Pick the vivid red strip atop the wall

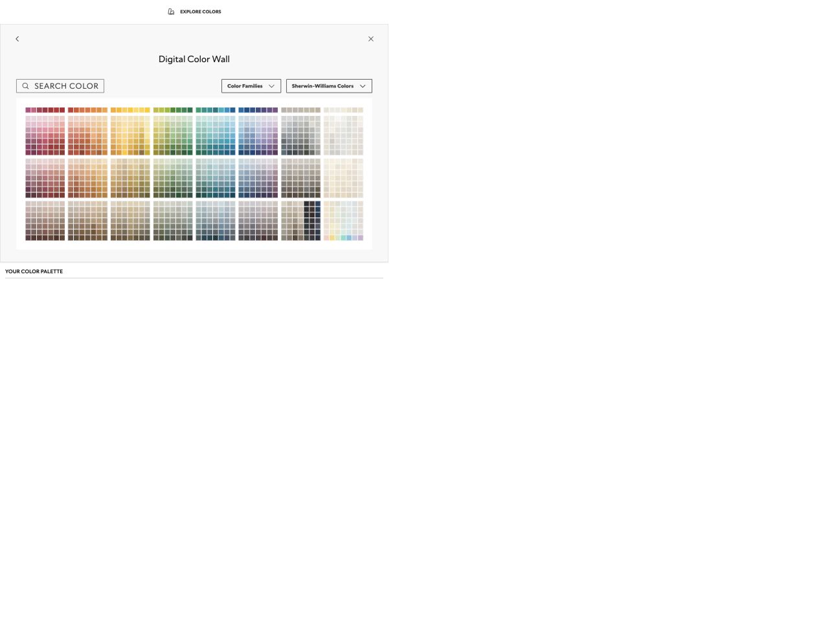[45, 110]
